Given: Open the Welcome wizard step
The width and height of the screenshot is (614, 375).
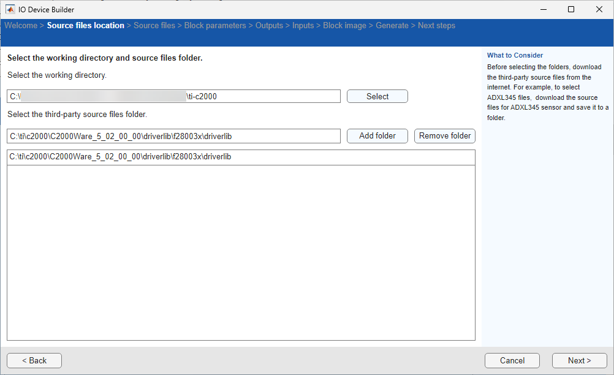Looking at the screenshot, I should coord(21,25).
